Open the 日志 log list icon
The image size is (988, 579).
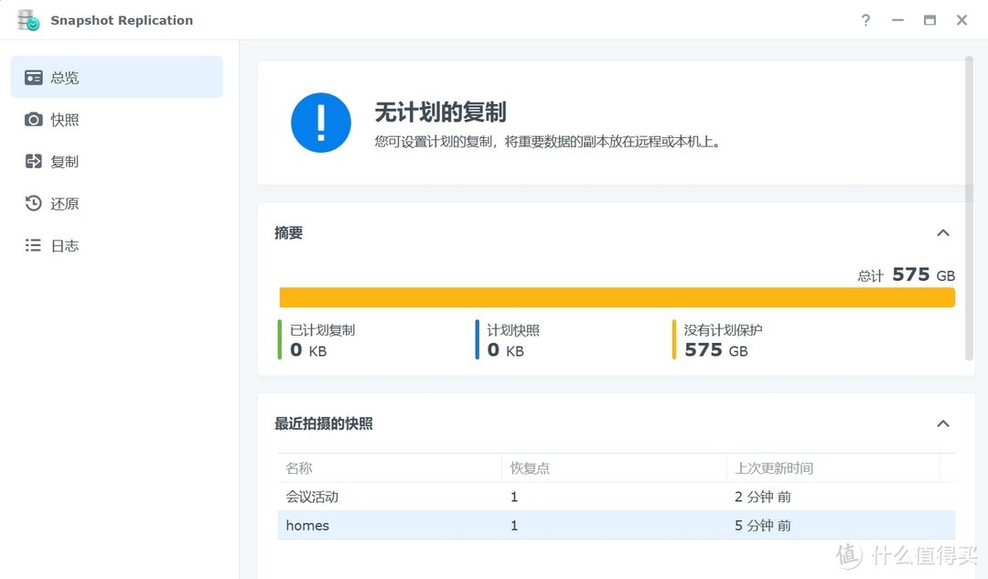tap(32, 245)
